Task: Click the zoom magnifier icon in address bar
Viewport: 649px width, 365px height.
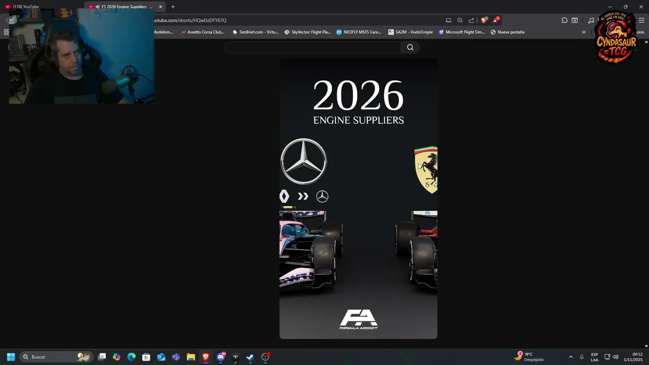Action: pyautogui.click(x=460, y=20)
